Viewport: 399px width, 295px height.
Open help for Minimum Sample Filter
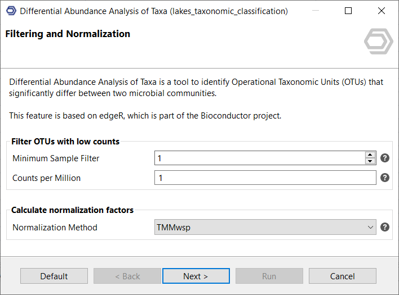coord(385,158)
